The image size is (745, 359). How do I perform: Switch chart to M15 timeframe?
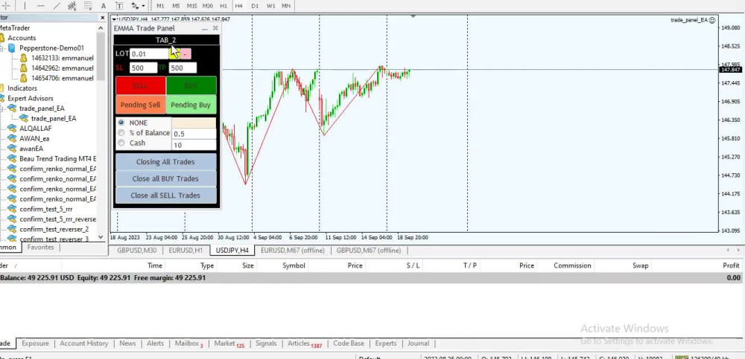(x=191, y=6)
